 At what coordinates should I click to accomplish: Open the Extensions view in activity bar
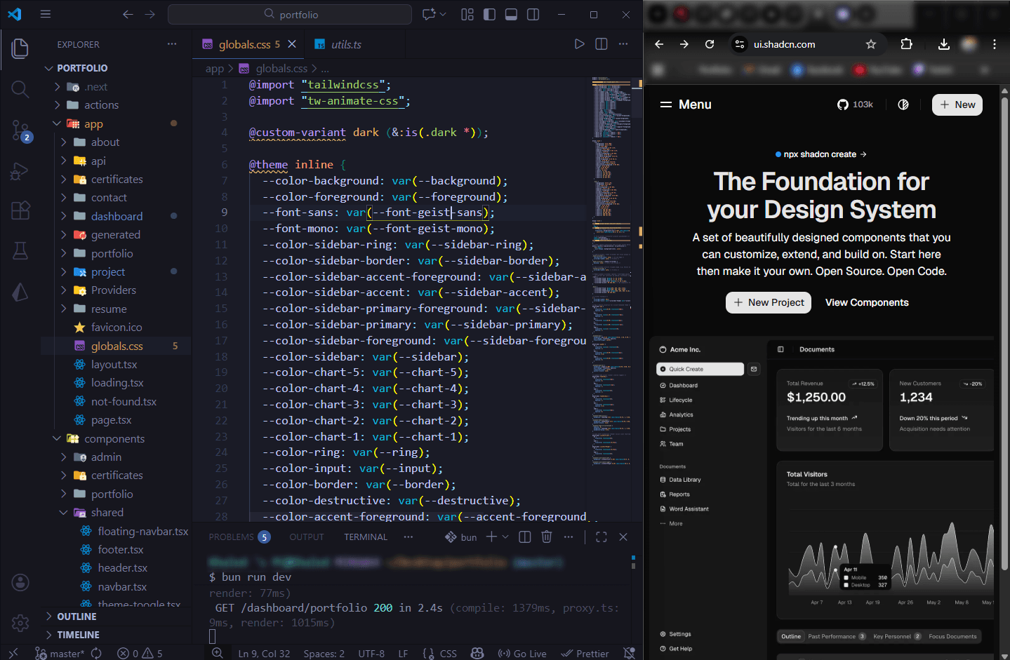[20, 210]
